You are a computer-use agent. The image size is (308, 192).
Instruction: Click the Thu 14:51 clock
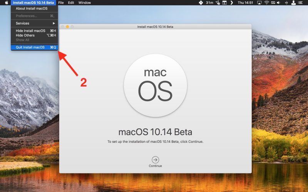[x=245, y=3]
